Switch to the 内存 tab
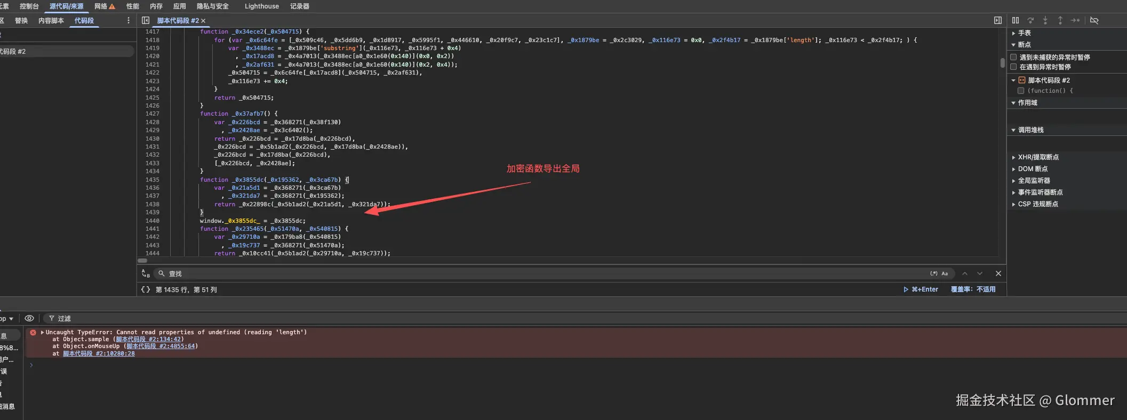 156,6
